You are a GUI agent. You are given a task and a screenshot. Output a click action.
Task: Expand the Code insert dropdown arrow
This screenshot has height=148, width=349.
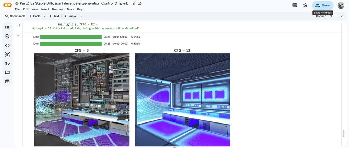click(44, 16)
